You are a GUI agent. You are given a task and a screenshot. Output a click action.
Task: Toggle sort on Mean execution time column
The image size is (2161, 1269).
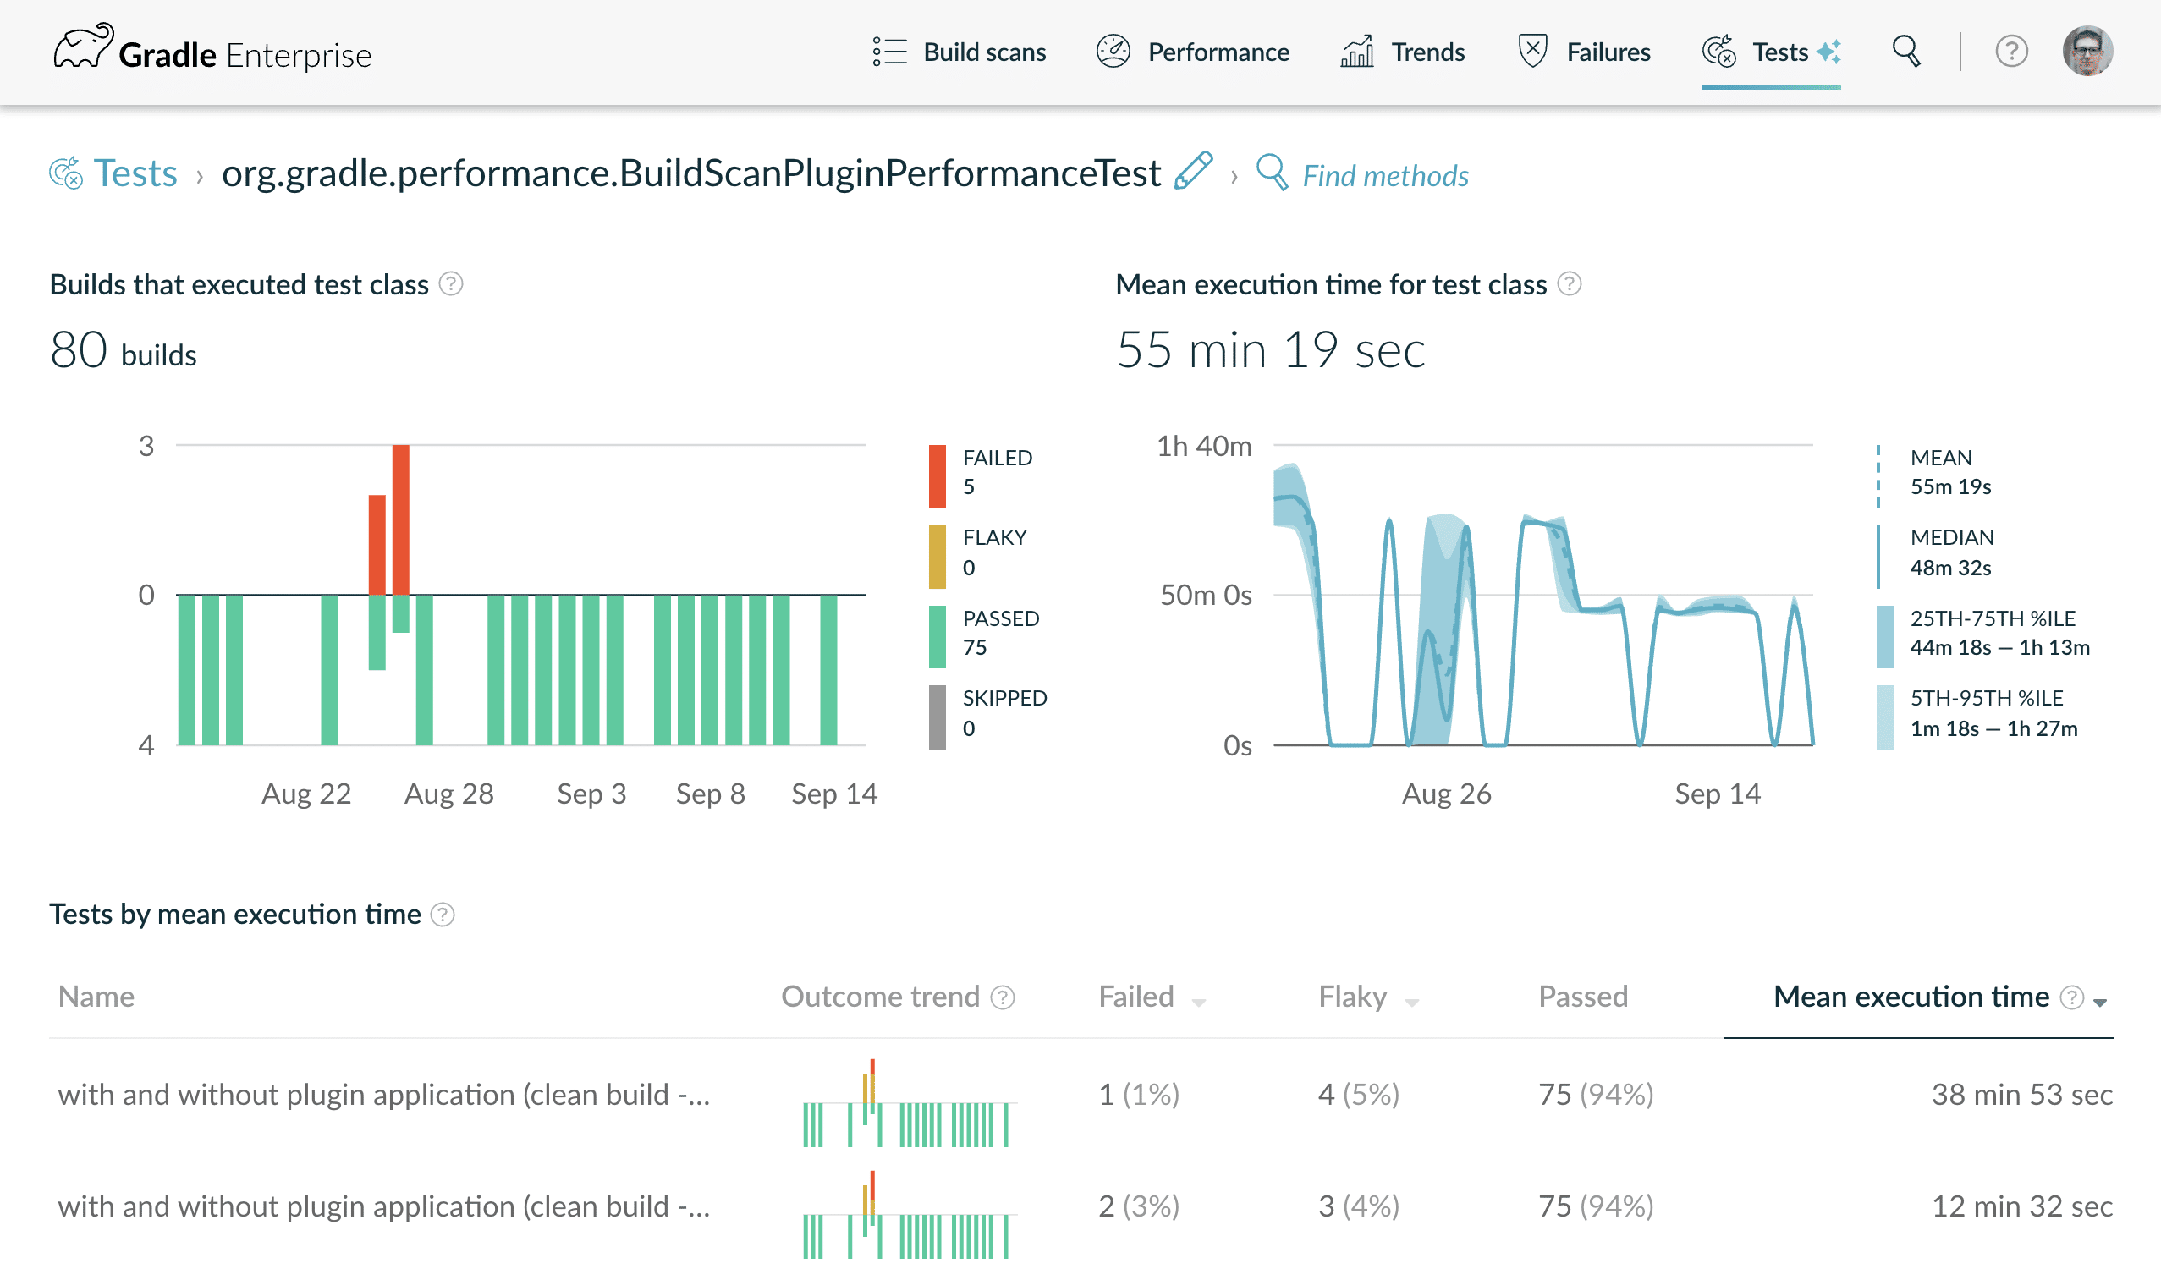tap(2100, 1002)
